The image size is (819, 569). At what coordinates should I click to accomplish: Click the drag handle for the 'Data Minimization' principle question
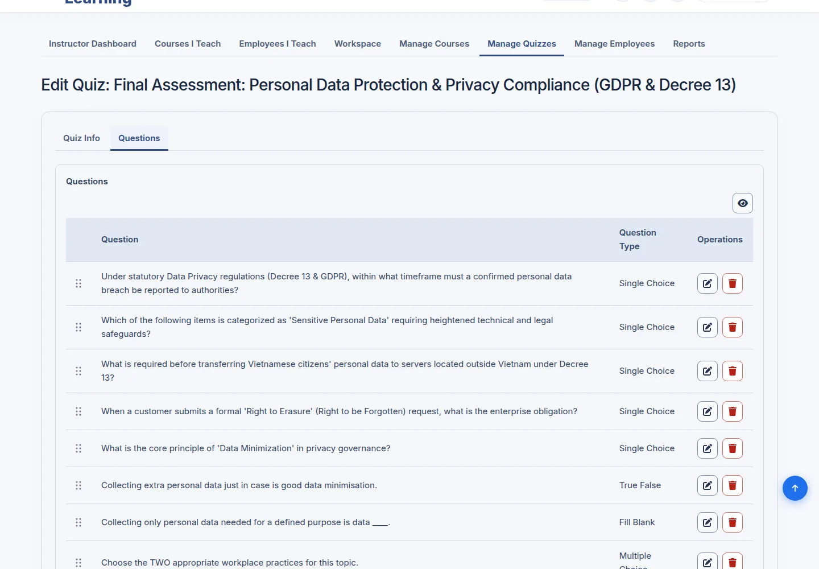tap(78, 448)
